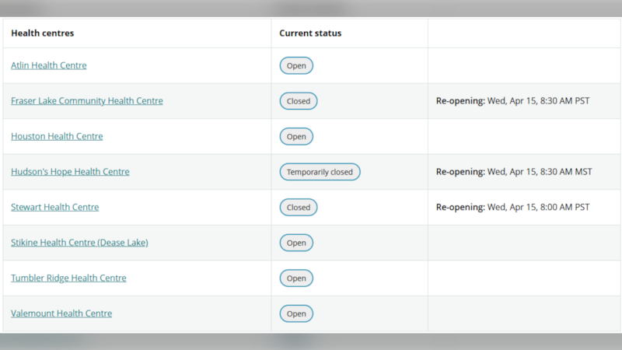Open Tumbler Ridge Health Centre link
This screenshot has height=350, width=622.
coord(68,278)
